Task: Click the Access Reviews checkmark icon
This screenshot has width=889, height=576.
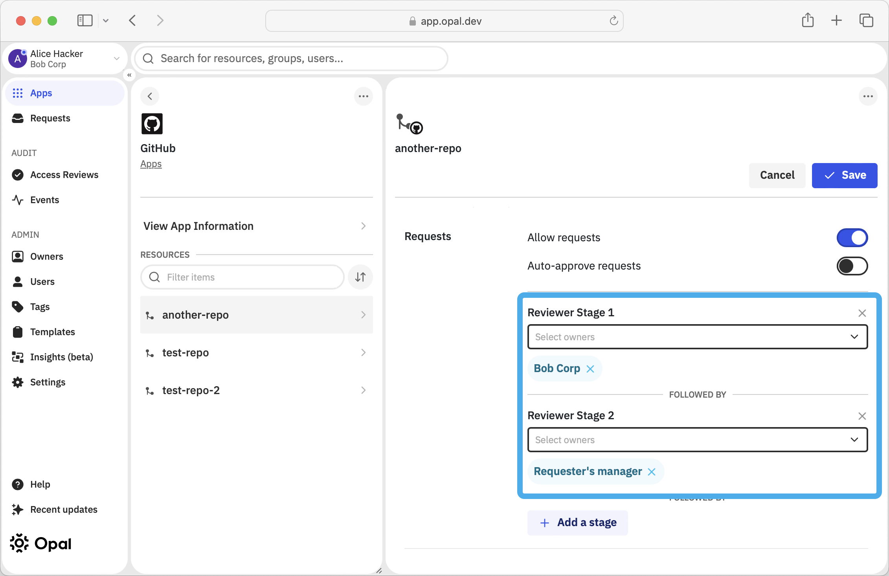Action: 18,175
